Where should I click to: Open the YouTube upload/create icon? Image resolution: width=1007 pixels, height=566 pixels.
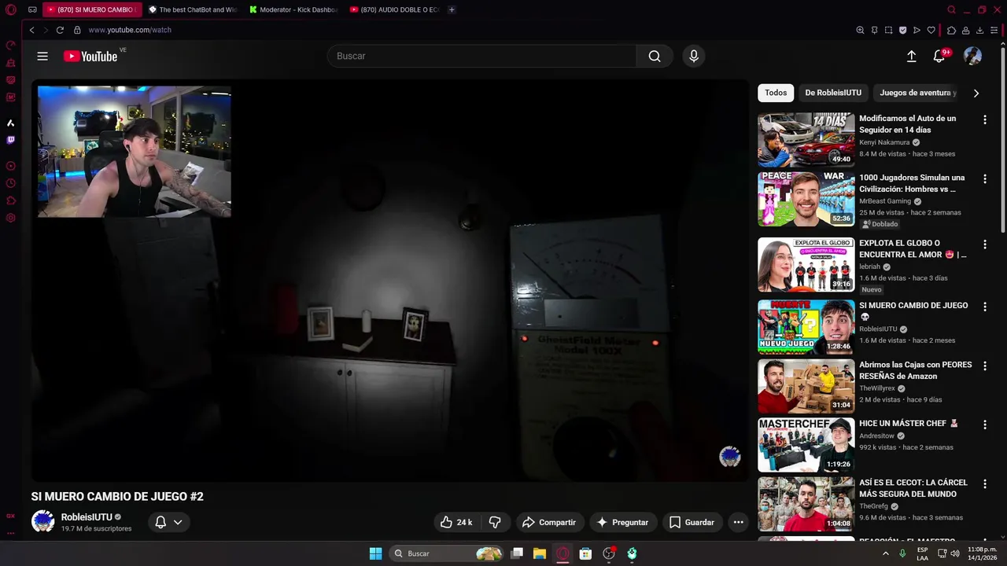[911, 56]
